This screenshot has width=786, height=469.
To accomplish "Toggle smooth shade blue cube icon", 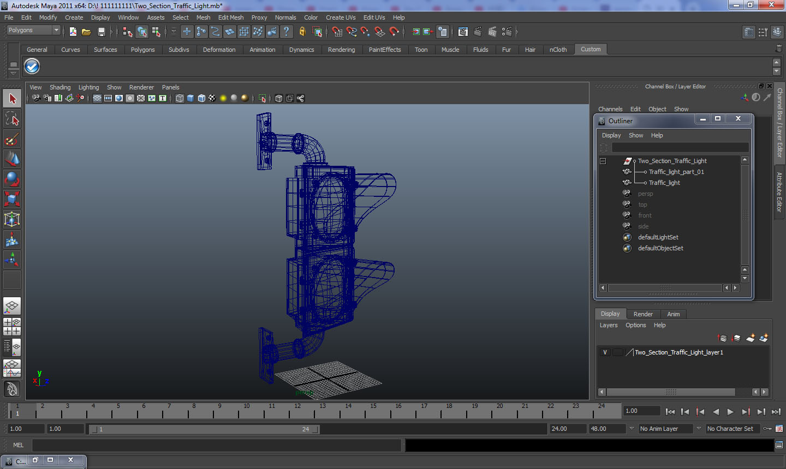I will [x=190, y=98].
